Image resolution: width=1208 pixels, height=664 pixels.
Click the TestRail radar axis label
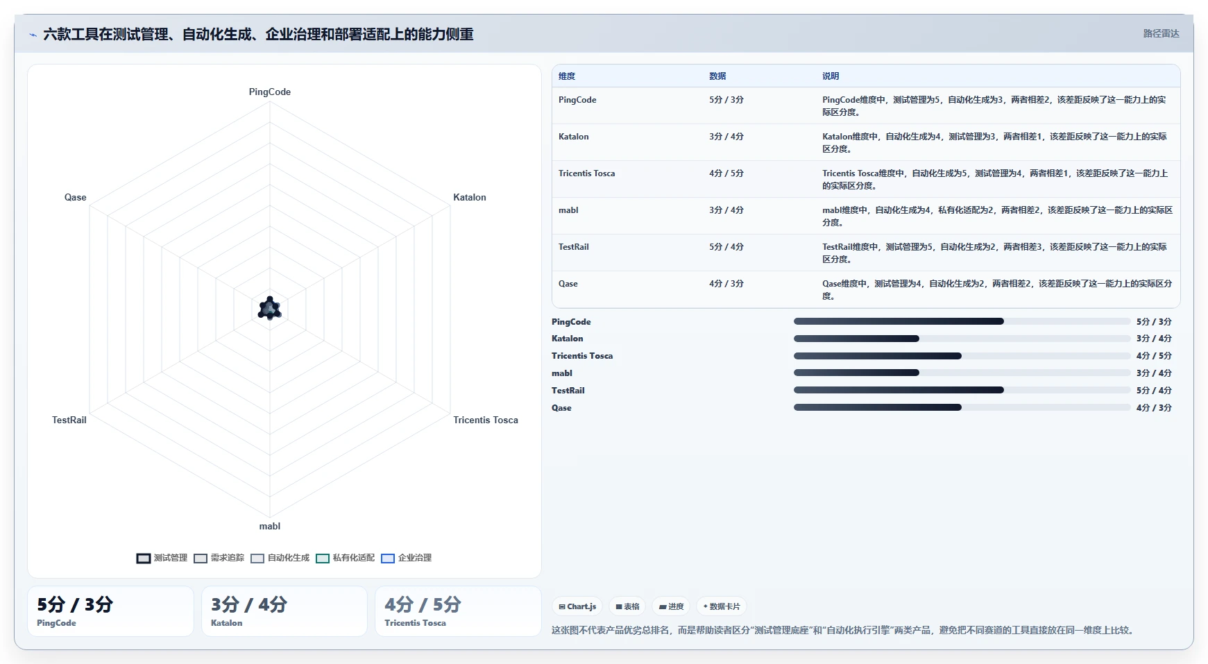pyautogui.click(x=69, y=420)
